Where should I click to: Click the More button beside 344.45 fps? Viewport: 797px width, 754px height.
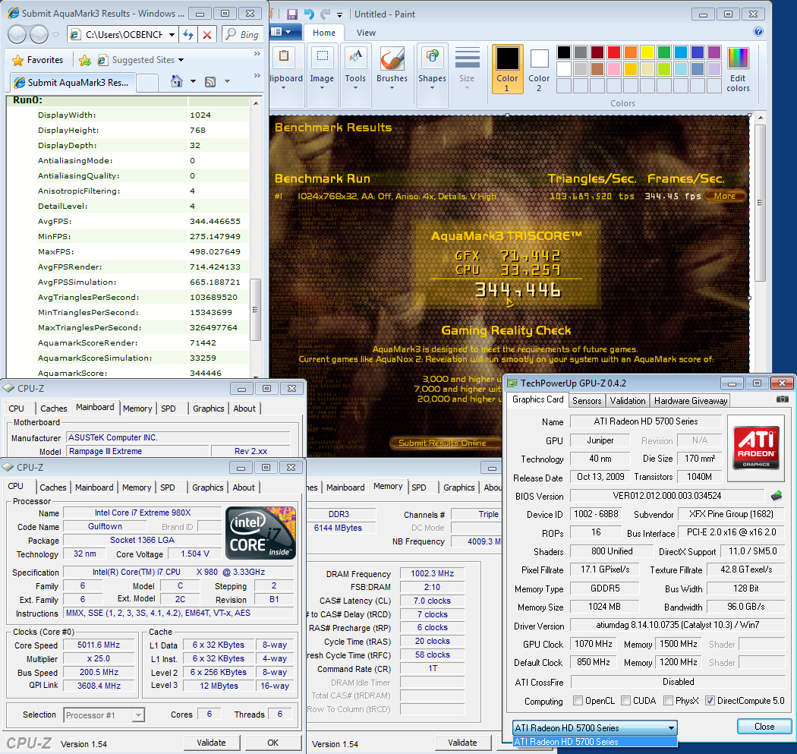coord(725,196)
